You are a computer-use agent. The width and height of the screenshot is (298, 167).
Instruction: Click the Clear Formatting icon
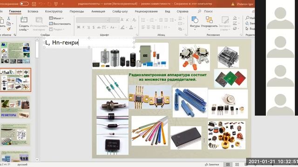pyautogui.click(x=134, y=20)
